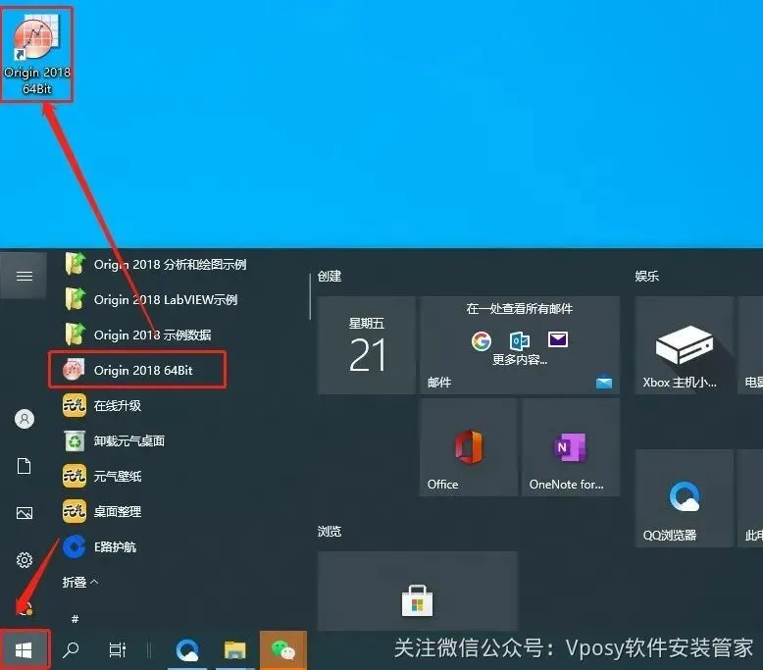Open the 邮件 mail tile
The width and height of the screenshot is (763, 670).
coord(520,345)
